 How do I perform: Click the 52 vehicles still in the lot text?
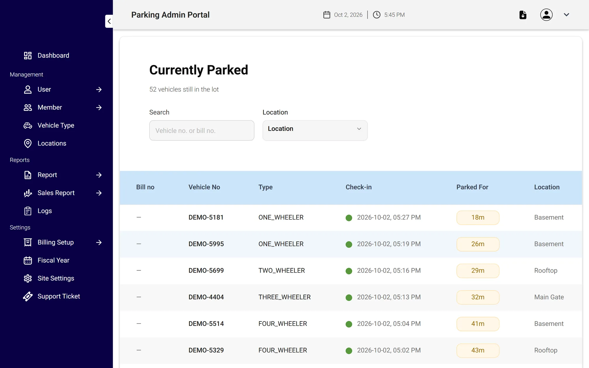(x=184, y=89)
